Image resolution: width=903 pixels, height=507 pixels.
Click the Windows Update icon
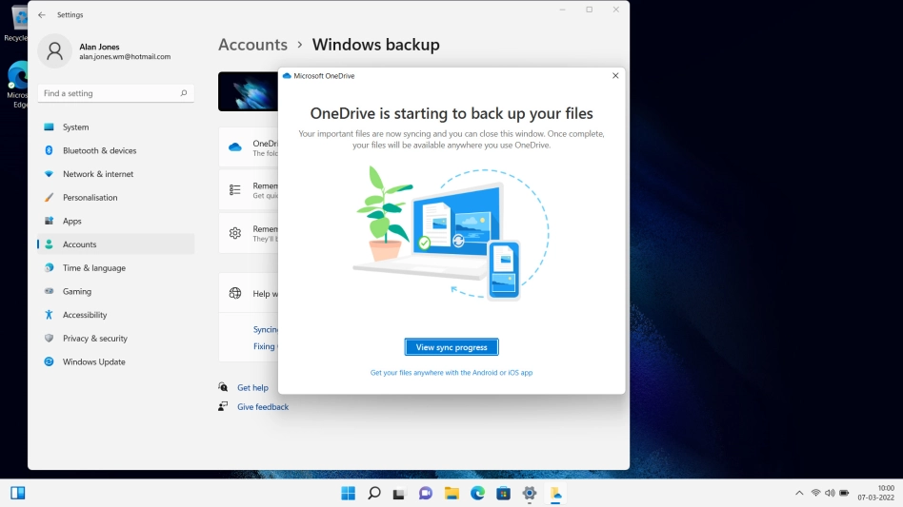coord(49,361)
